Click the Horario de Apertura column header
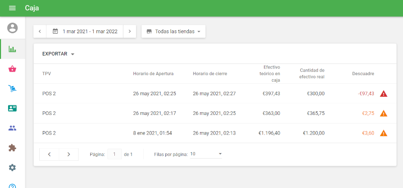This screenshot has height=188, width=403. [x=153, y=74]
